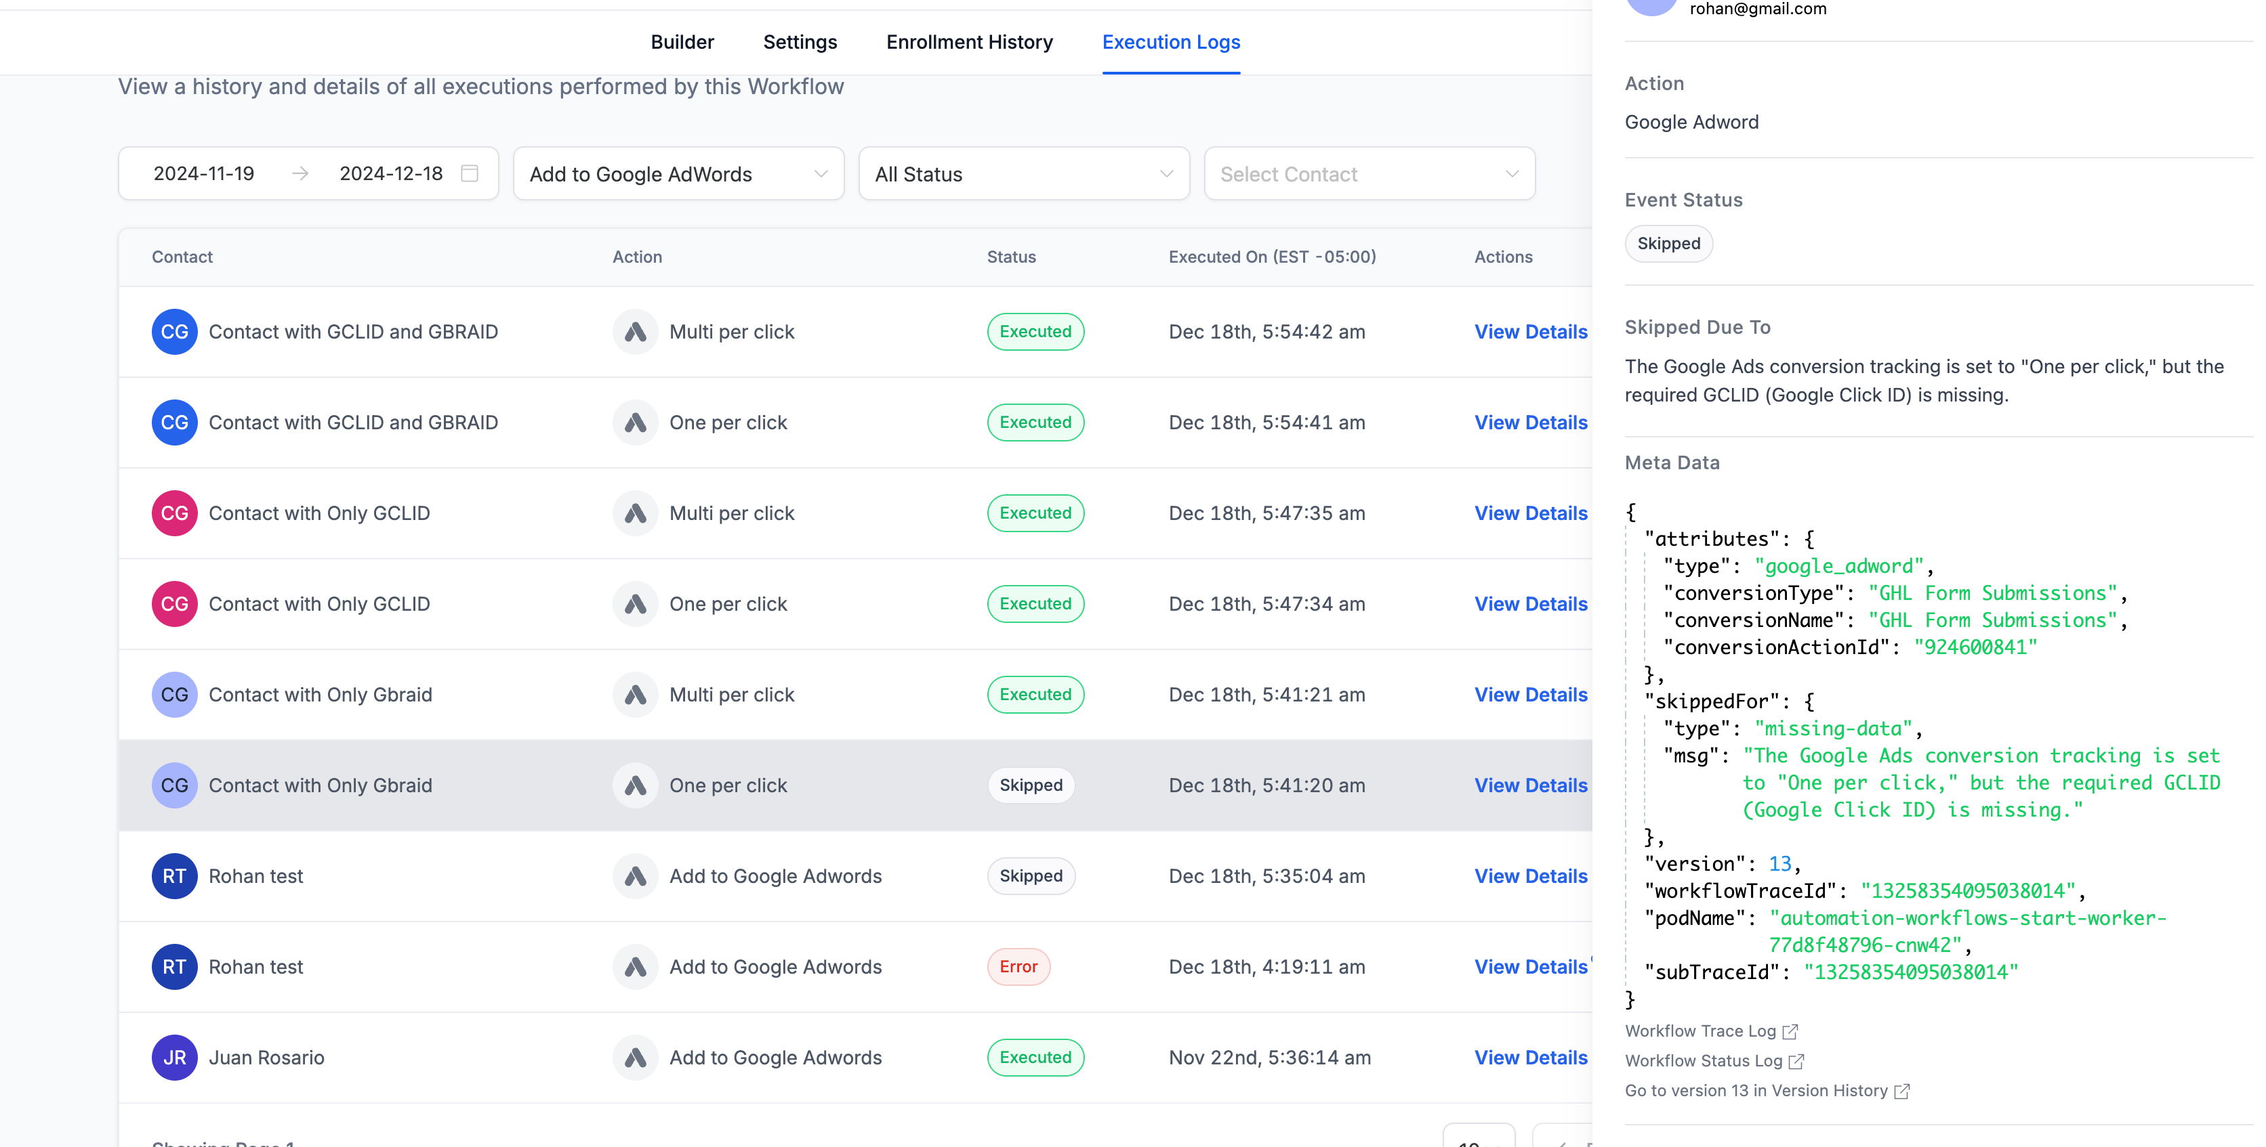Go to the Settings tab

(x=800, y=42)
